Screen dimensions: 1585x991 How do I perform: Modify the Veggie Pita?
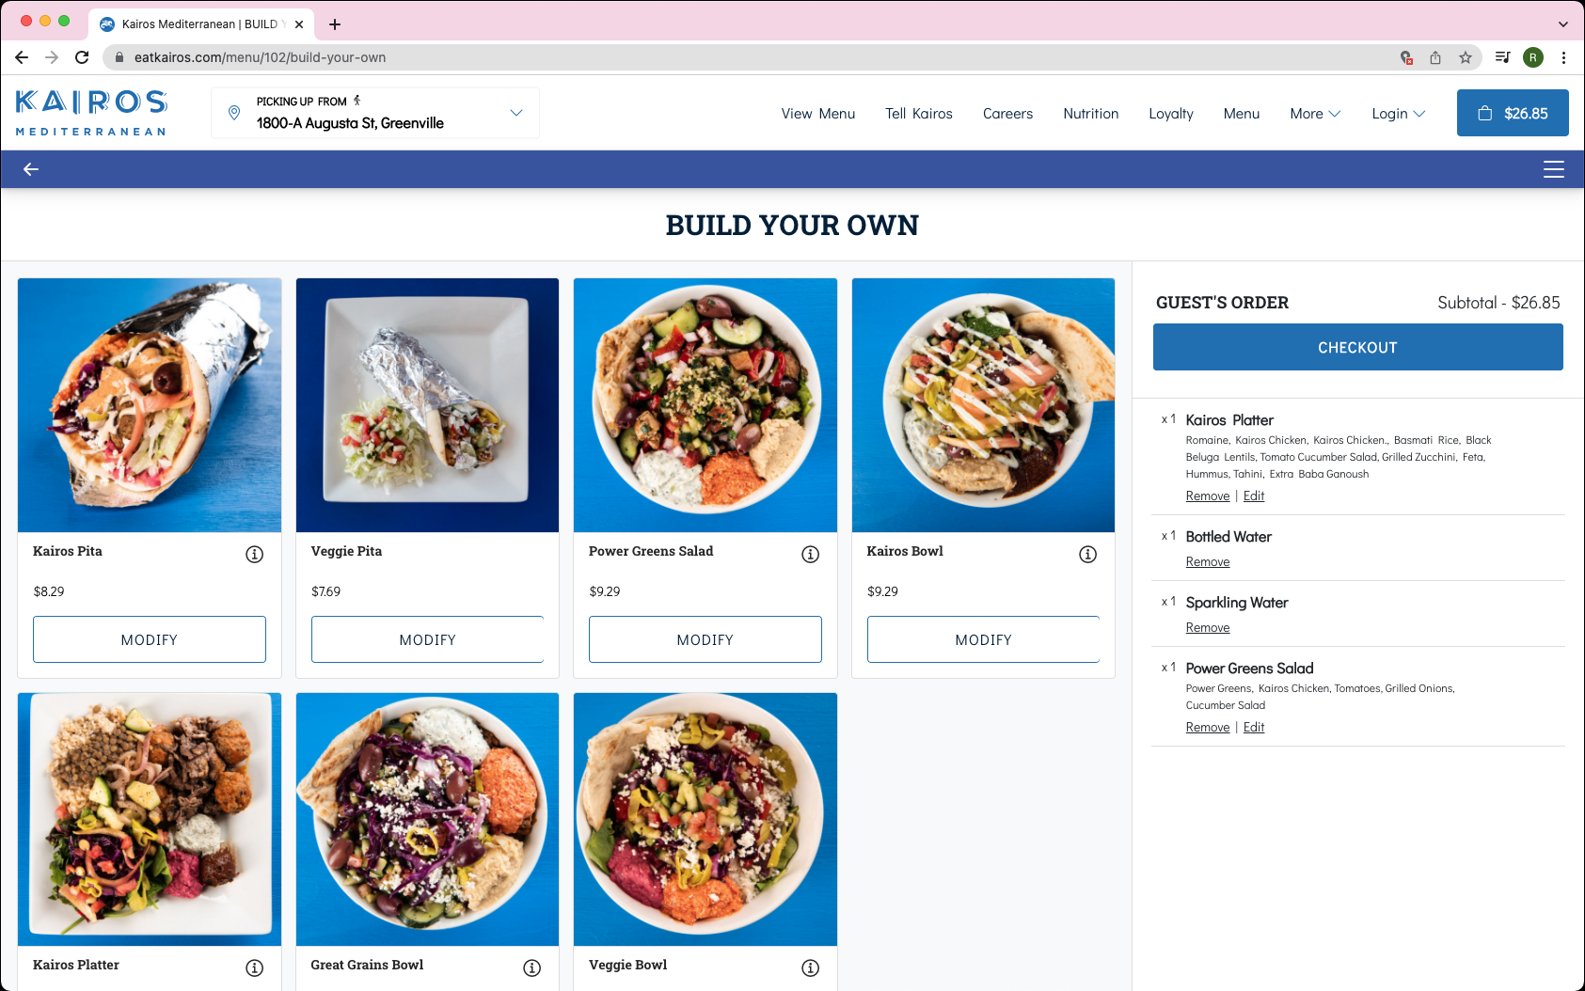point(428,639)
